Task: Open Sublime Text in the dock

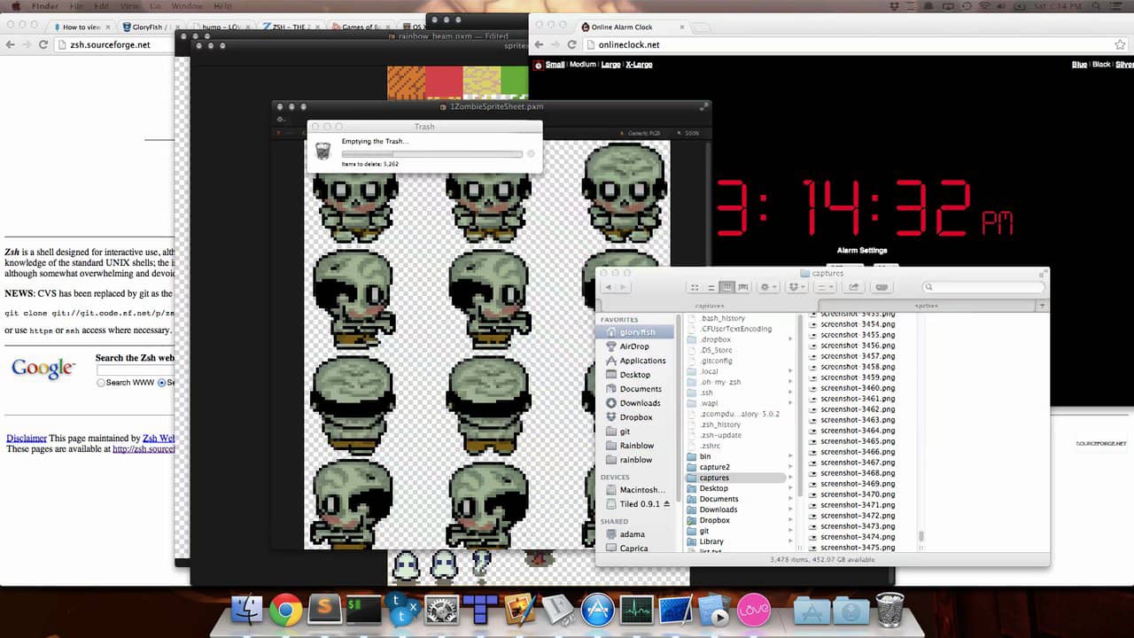Action: click(x=324, y=610)
